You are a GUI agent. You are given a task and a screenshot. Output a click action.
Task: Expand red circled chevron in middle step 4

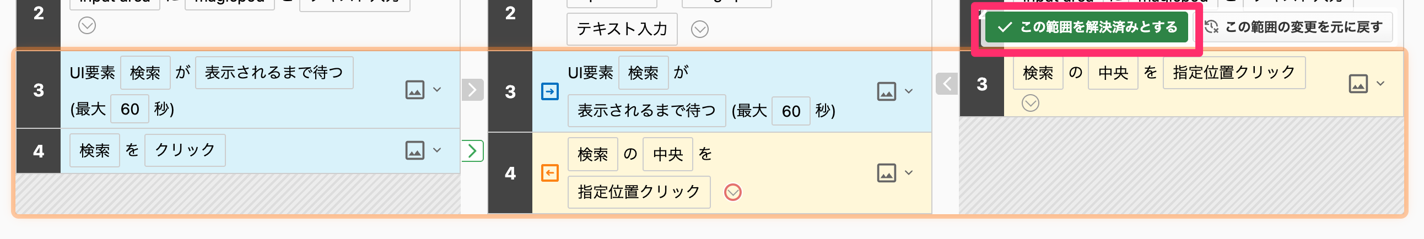coord(733,192)
